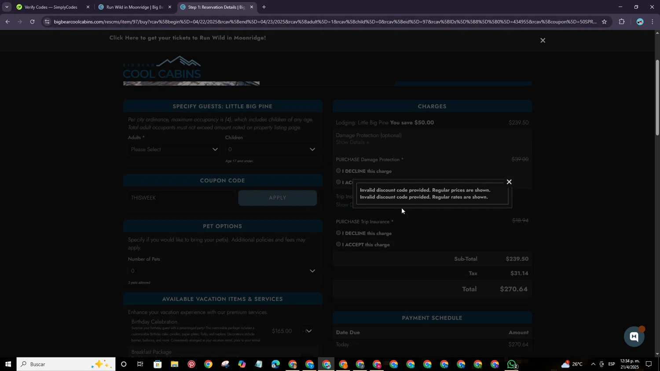Image resolution: width=660 pixels, height=371 pixels.
Task: Dismiss the Run Wild banner with X
Action: (543, 40)
